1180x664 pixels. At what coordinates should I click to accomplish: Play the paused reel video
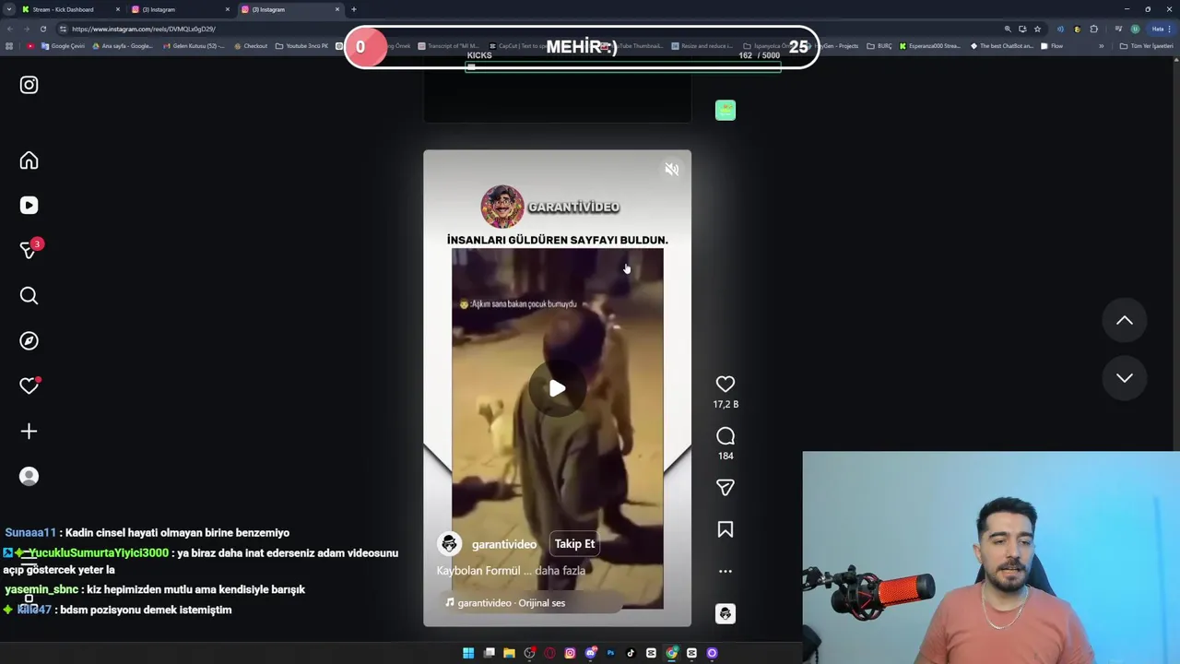coord(557,388)
